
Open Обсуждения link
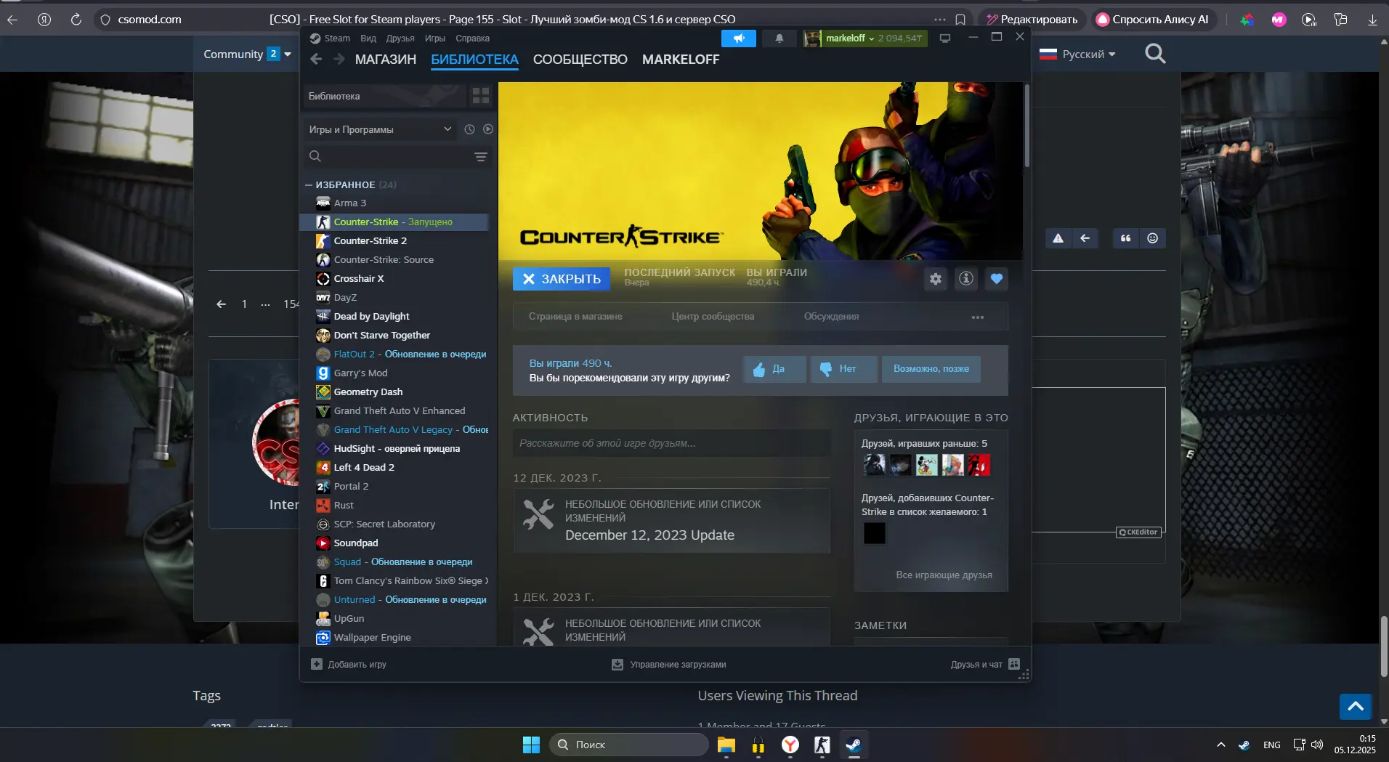point(831,317)
